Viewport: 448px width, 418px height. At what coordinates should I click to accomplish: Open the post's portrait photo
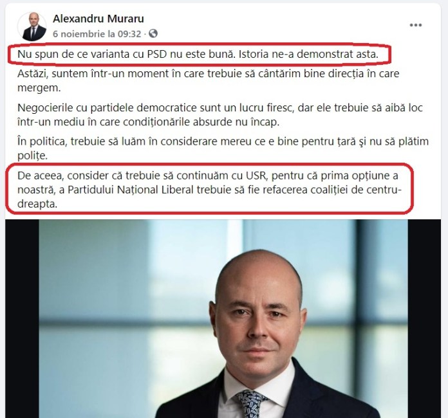click(x=223, y=318)
